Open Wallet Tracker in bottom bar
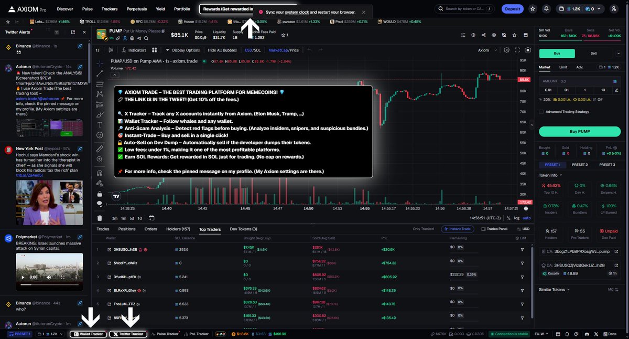Viewport: 629px width, 339px height. (x=88, y=334)
